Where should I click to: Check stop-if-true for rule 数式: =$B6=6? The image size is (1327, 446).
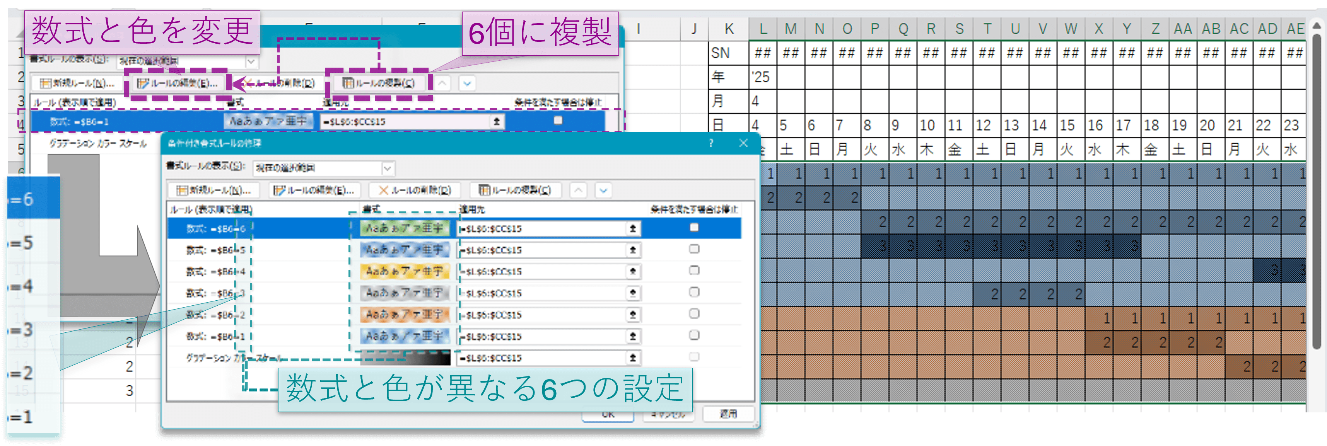pos(694,228)
